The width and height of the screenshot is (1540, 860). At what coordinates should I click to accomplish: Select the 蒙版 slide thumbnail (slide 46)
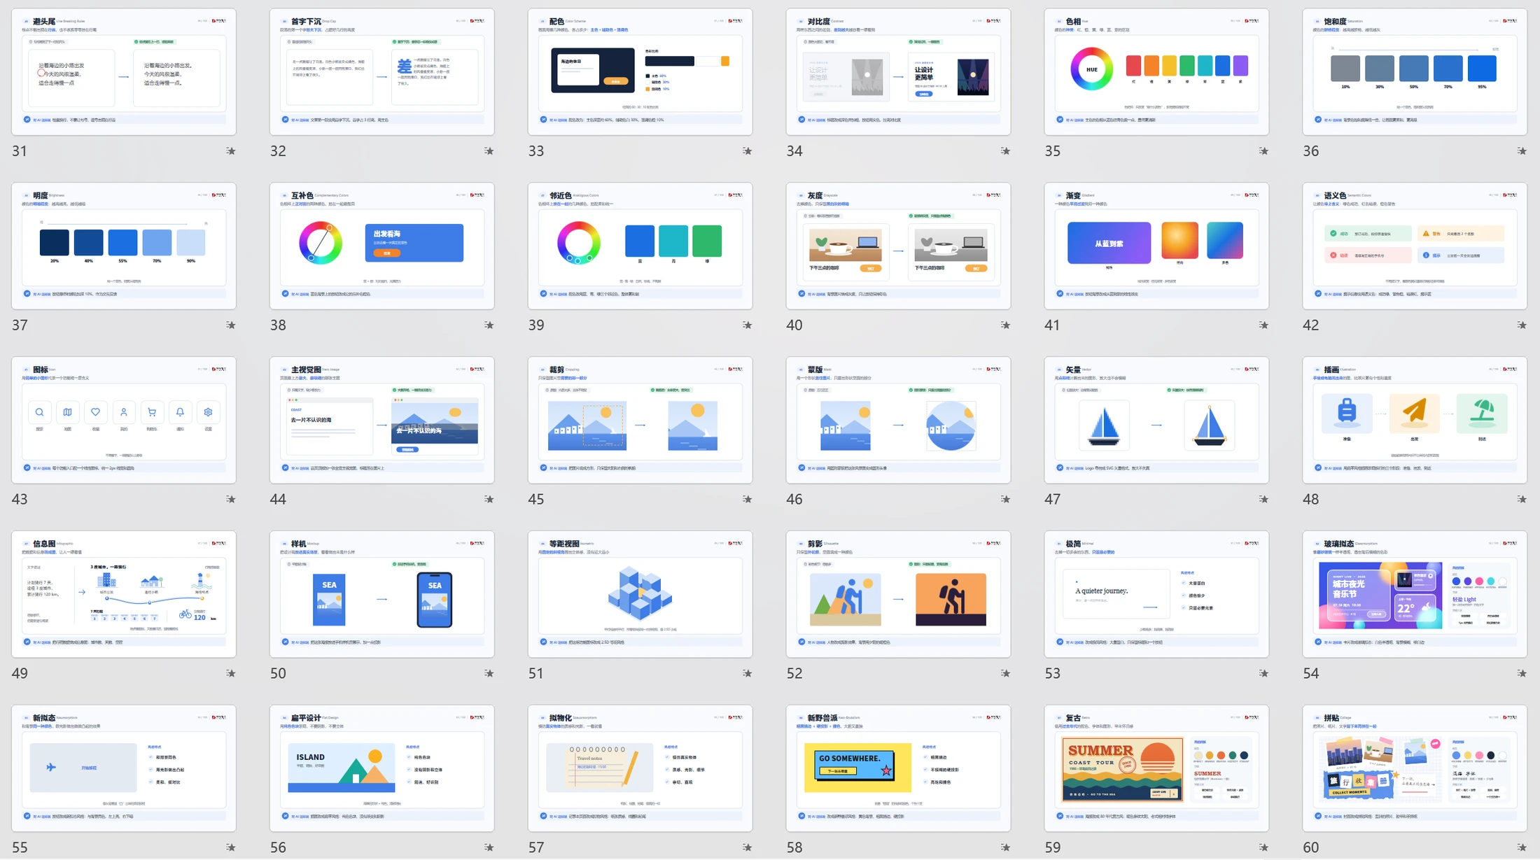[x=898, y=421]
